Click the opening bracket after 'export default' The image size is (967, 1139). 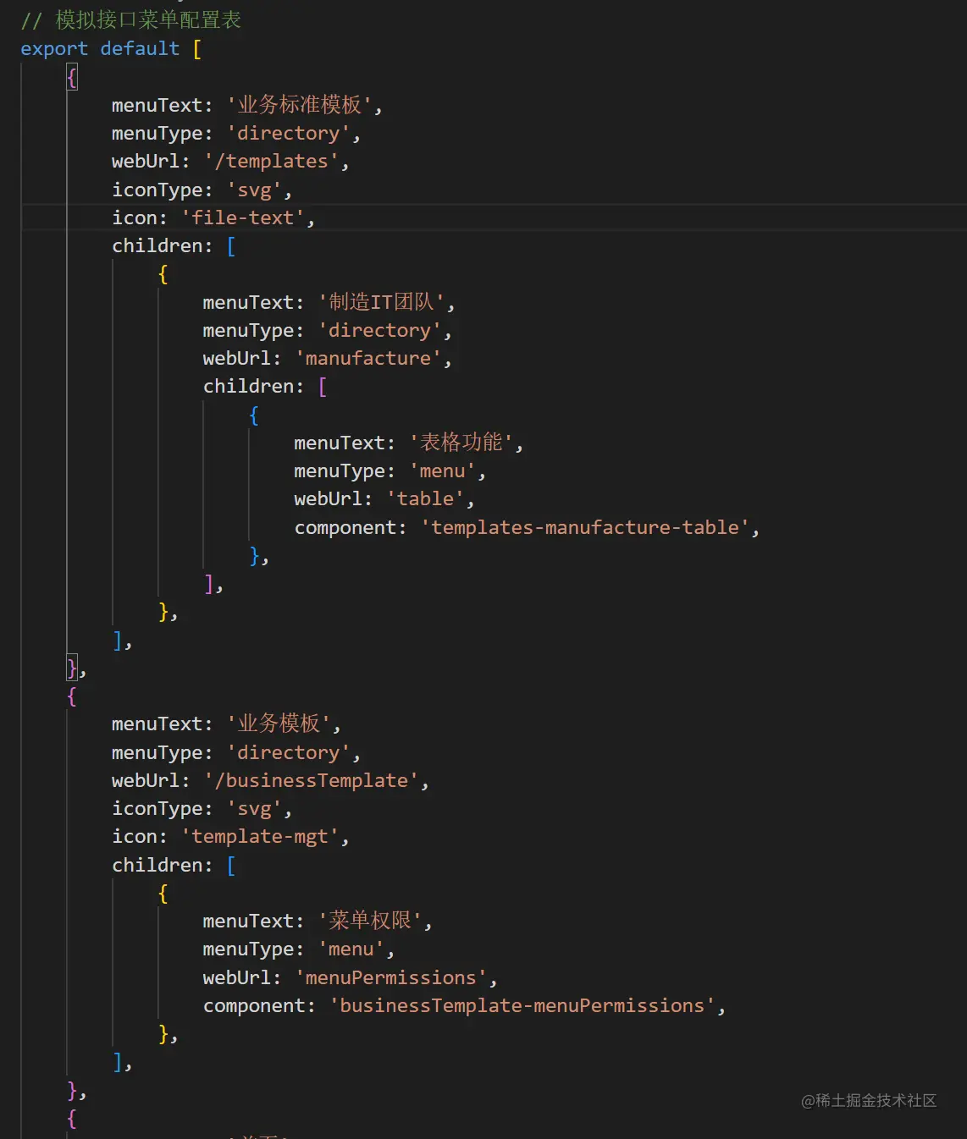click(x=197, y=48)
